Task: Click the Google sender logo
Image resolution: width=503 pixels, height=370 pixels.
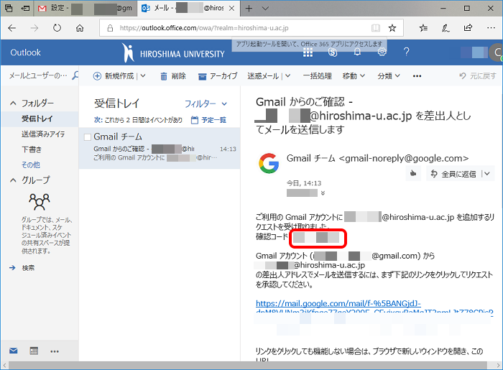Action: [x=269, y=163]
